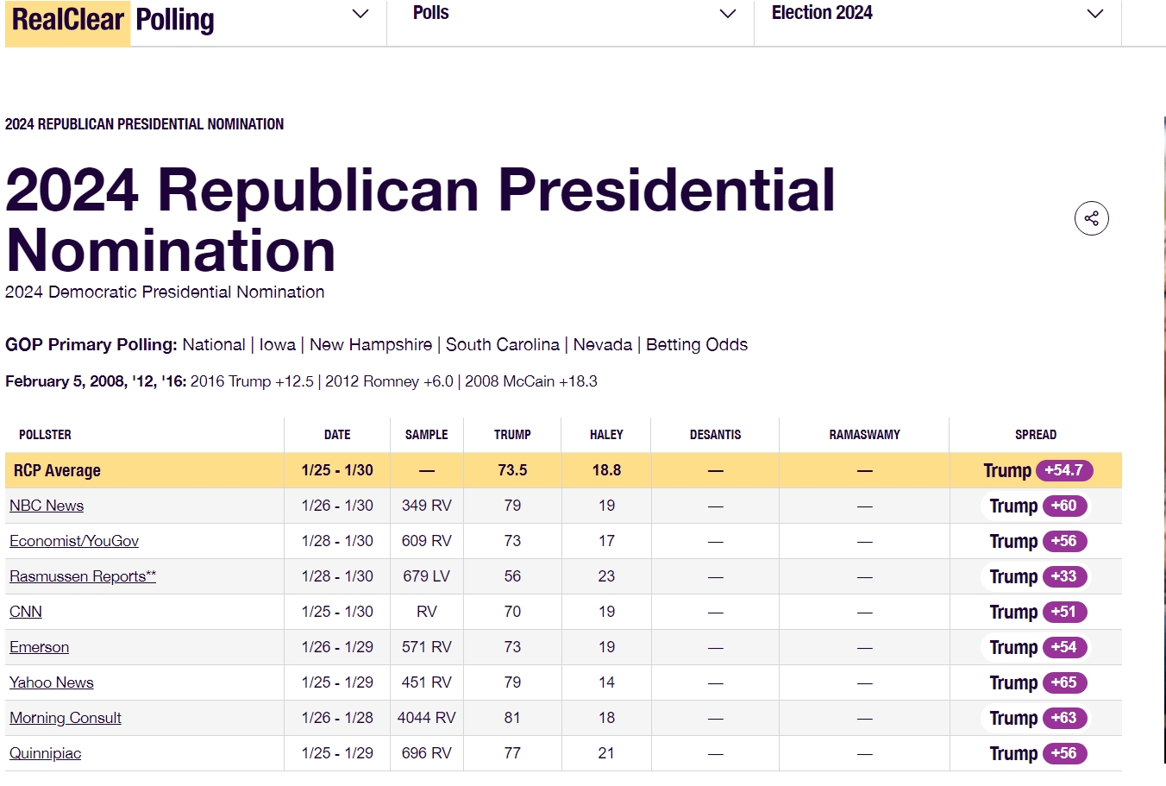1166x786 pixels.
Task: Click the DATE column header
Action: (x=337, y=435)
